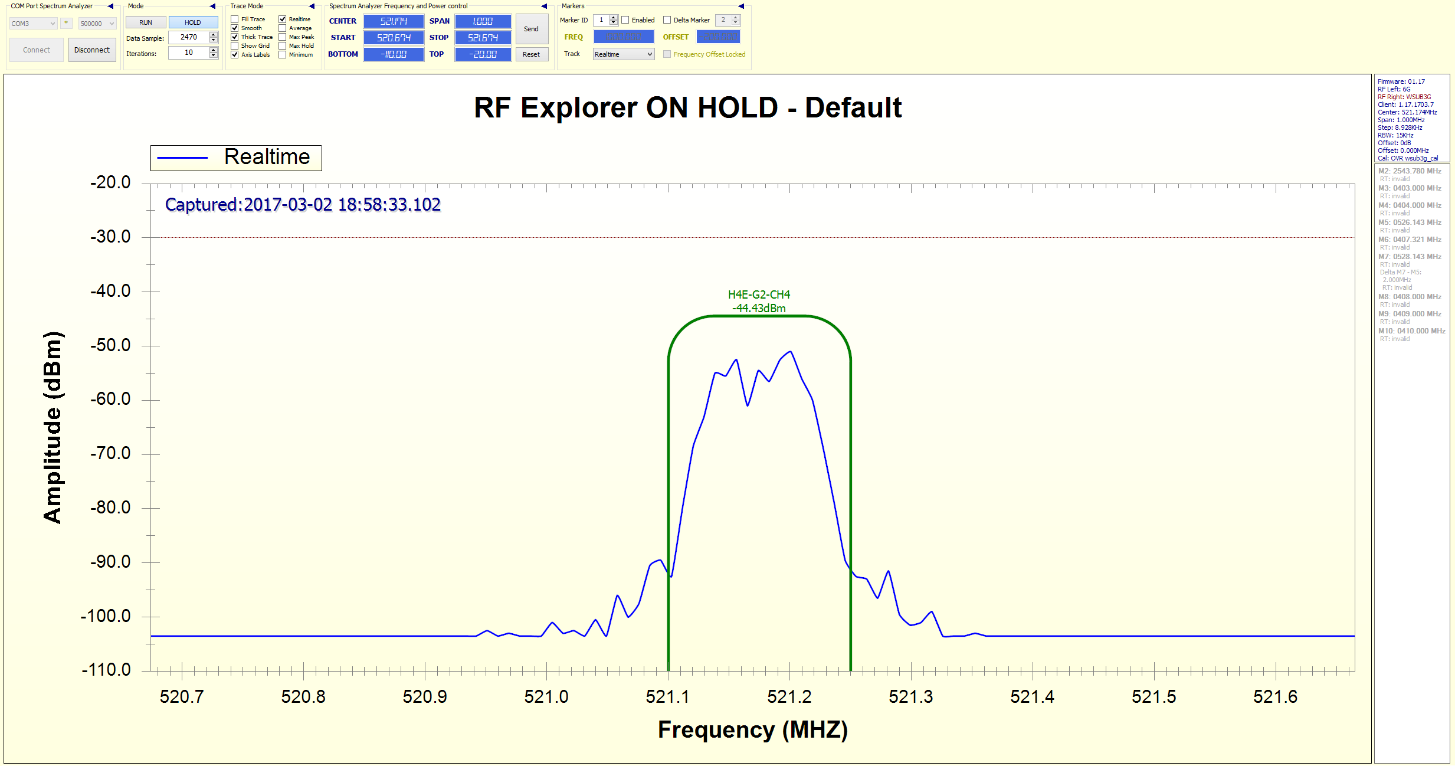Reset the frequency and power settings
Image resolution: width=1455 pixels, height=766 pixels.
click(x=531, y=54)
